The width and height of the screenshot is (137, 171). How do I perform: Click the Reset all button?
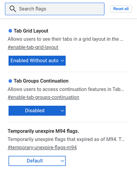tap(121, 9)
